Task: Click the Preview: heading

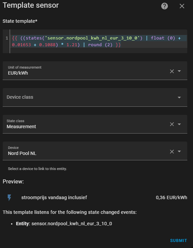Action: [x=13, y=181]
